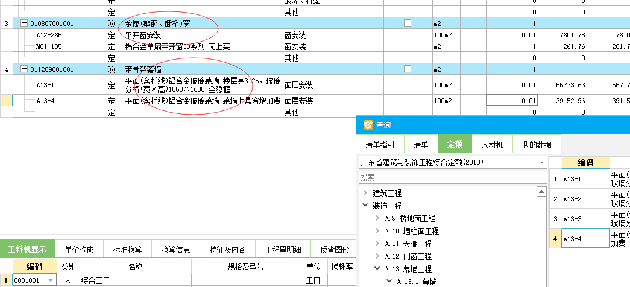Screen dimensions: 630x287
Task: Open 特征及内容 tab
Action: coord(227,249)
